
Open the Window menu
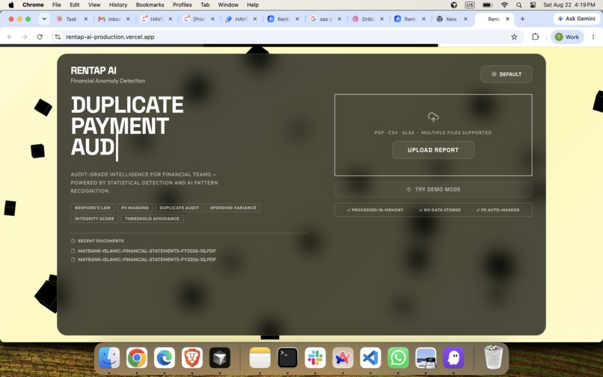228,5
